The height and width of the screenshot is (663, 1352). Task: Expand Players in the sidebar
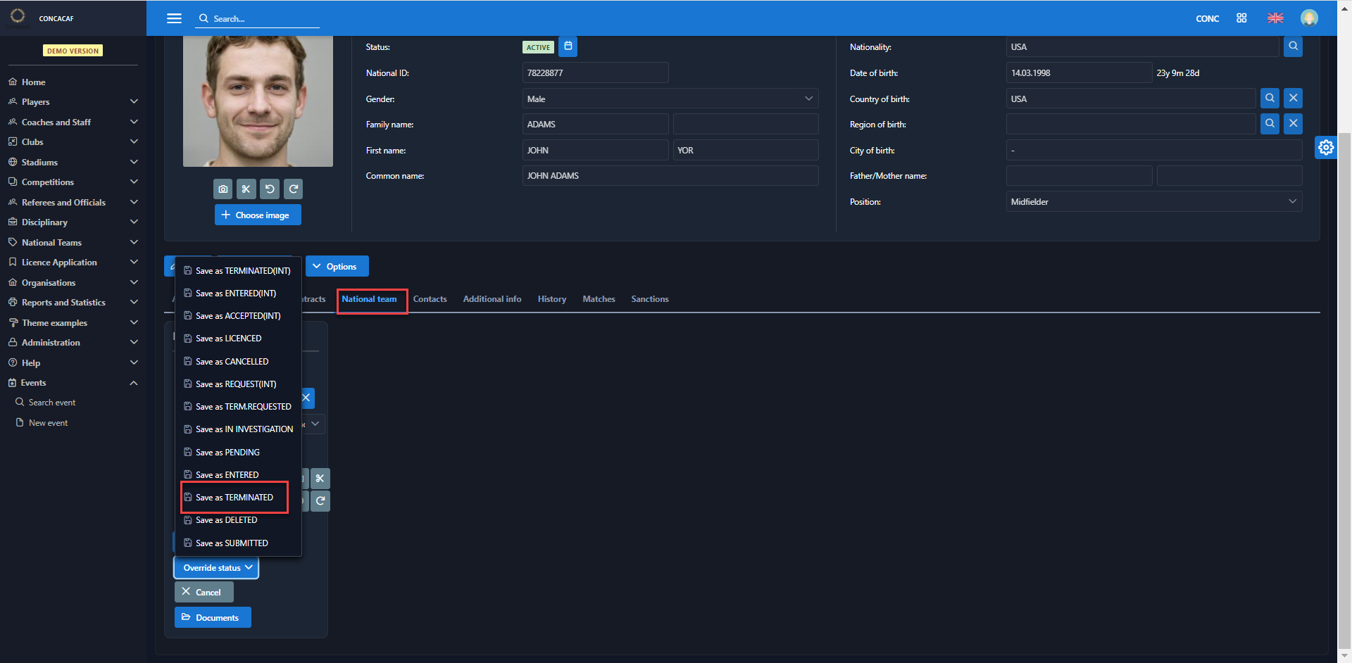[x=72, y=102]
